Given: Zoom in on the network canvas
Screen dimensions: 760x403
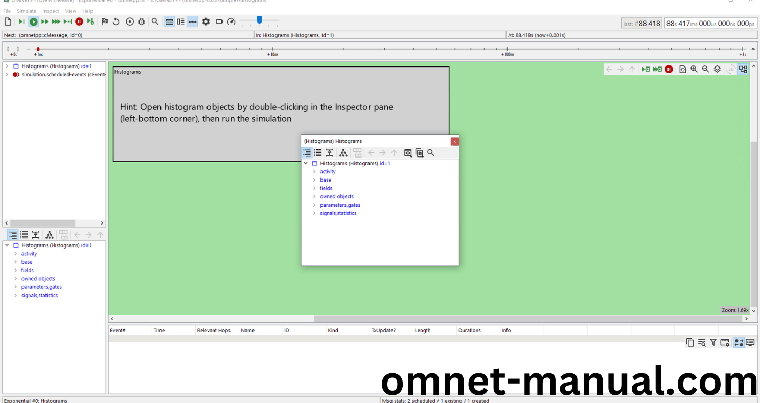Looking at the screenshot, I should coord(694,69).
